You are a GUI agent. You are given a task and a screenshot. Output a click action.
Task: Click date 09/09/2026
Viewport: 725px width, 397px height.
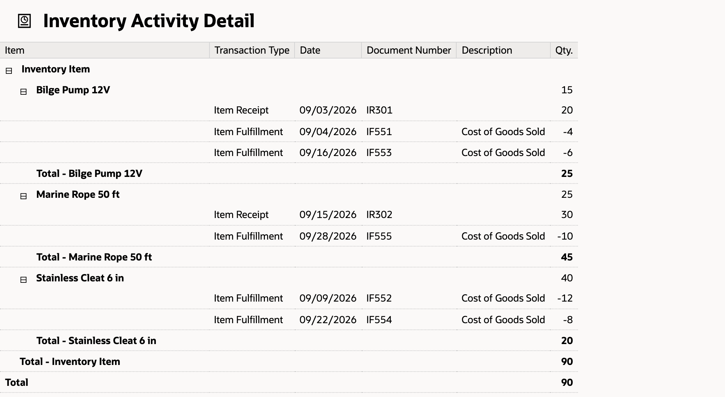(328, 298)
